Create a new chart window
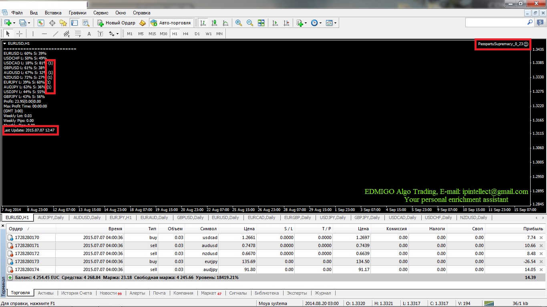The width and height of the screenshot is (547, 307). point(8,23)
